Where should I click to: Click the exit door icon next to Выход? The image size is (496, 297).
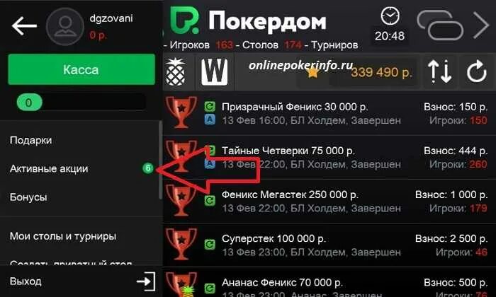146,281
